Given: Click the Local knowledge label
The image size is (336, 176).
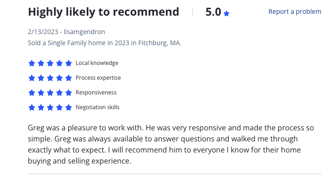Looking at the screenshot, I should click(97, 63).
